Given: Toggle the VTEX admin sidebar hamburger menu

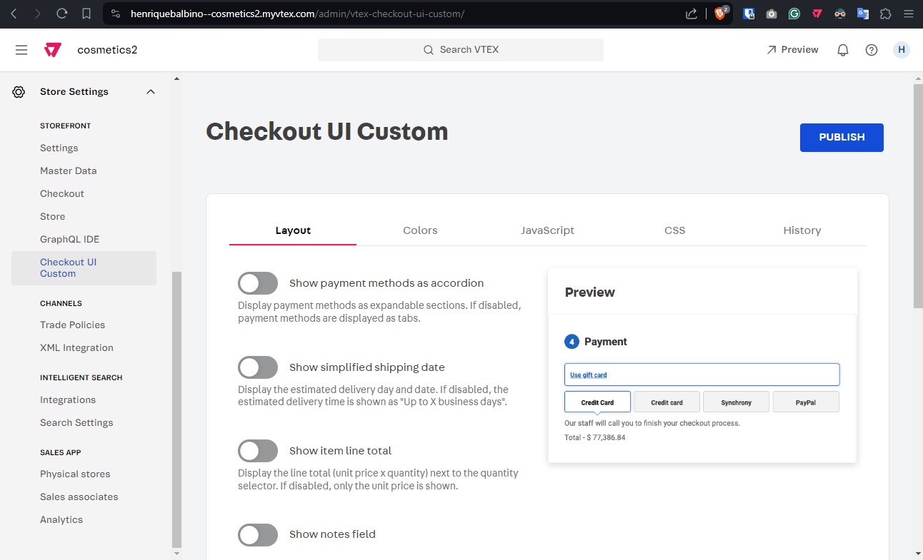Looking at the screenshot, I should [21, 50].
